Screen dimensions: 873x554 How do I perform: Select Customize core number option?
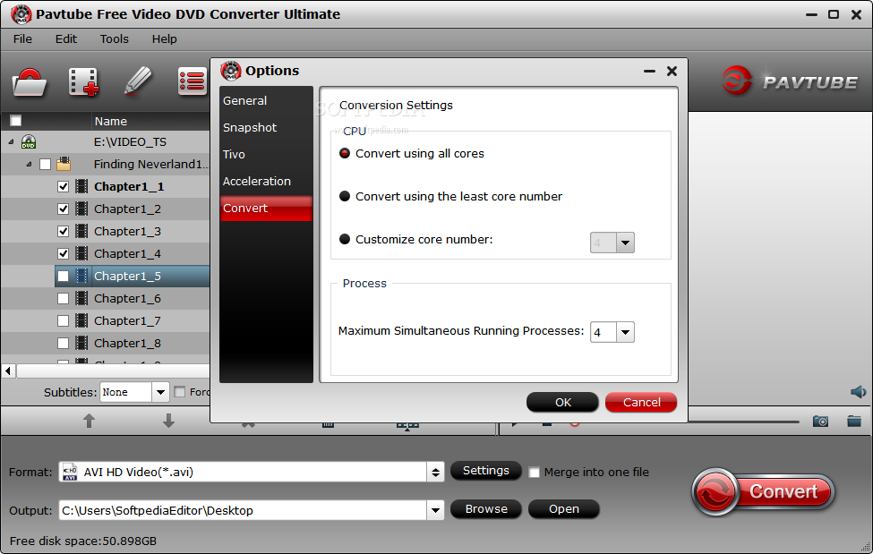[x=345, y=240]
